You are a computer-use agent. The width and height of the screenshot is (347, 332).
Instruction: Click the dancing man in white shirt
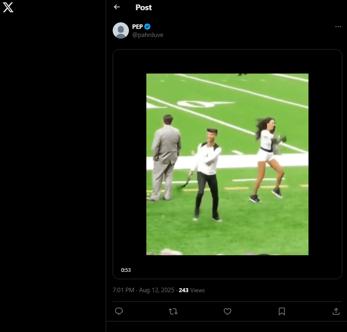[x=207, y=171]
